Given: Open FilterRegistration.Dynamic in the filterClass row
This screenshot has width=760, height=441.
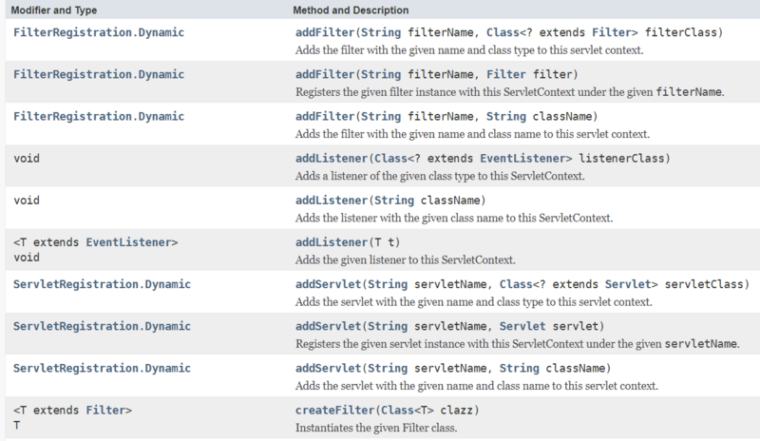Looking at the screenshot, I should pyautogui.click(x=99, y=32).
